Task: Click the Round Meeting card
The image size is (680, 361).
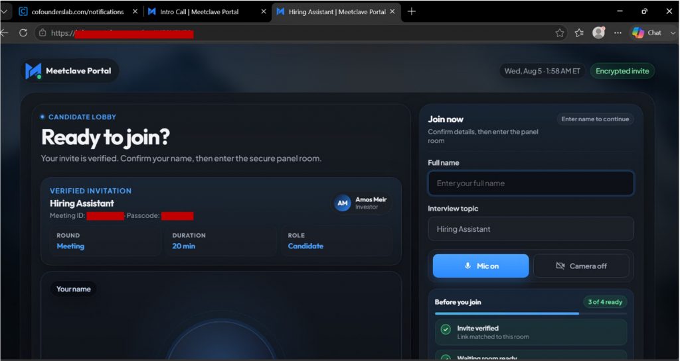Action: (x=105, y=241)
